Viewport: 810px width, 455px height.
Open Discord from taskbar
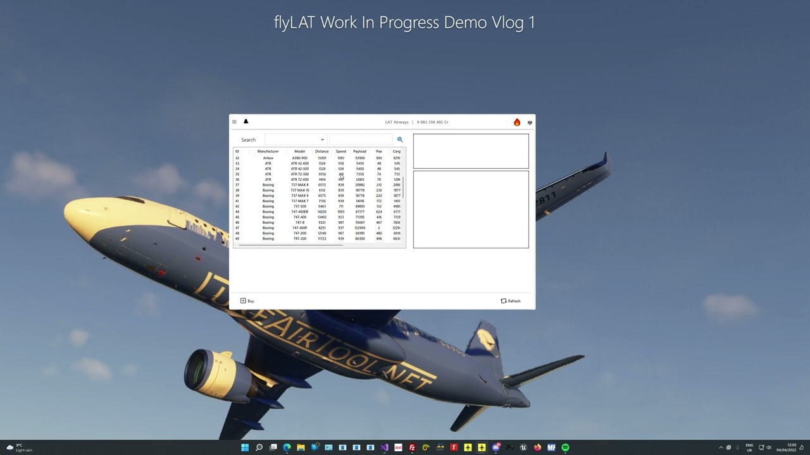tap(495, 447)
